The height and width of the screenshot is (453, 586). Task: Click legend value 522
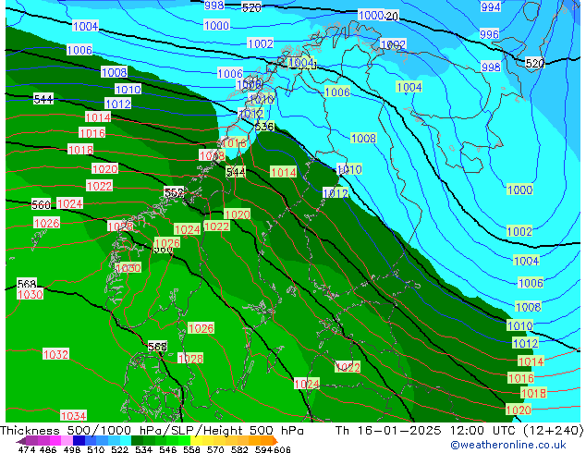click(119, 449)
